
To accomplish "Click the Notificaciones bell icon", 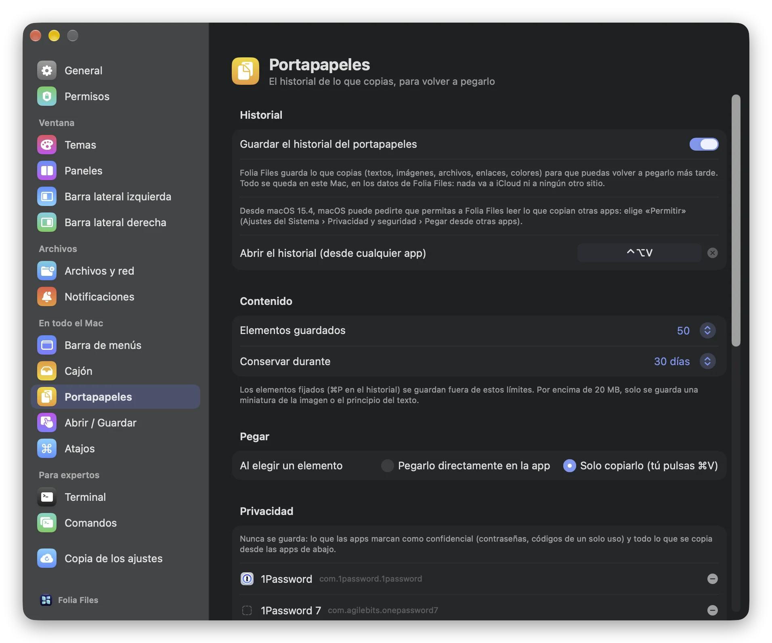I will [47, 297].
